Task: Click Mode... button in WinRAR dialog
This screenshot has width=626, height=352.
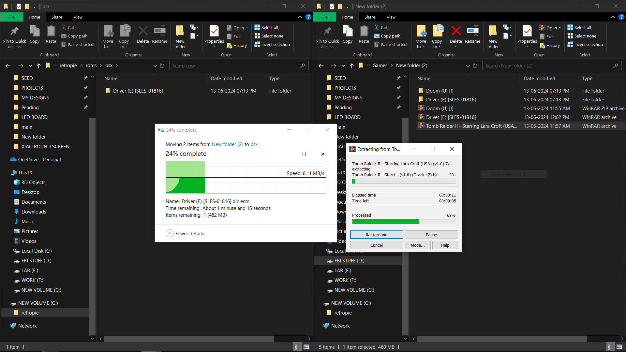Action: point(418,245)
